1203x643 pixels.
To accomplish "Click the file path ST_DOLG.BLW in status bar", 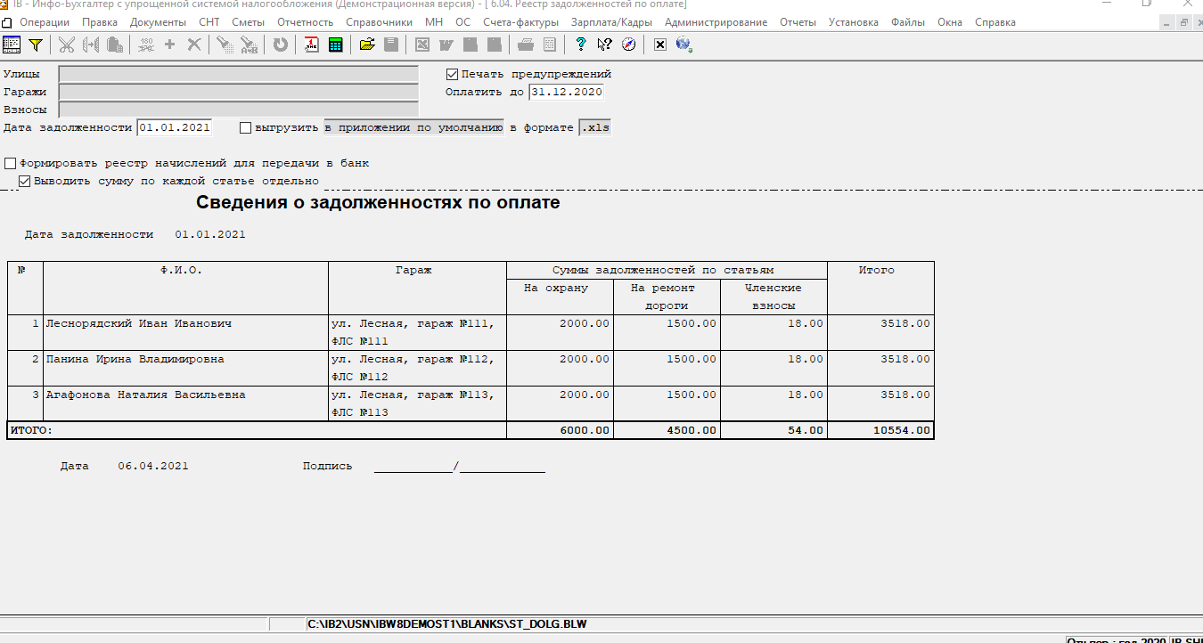I will tap(447, 623).
